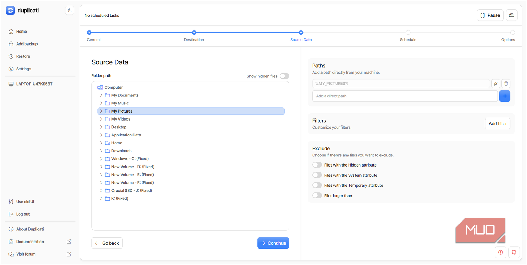Viewport: 527px width, 265px height.
Task: Click the duplicati logo icon
Action: 11,11
